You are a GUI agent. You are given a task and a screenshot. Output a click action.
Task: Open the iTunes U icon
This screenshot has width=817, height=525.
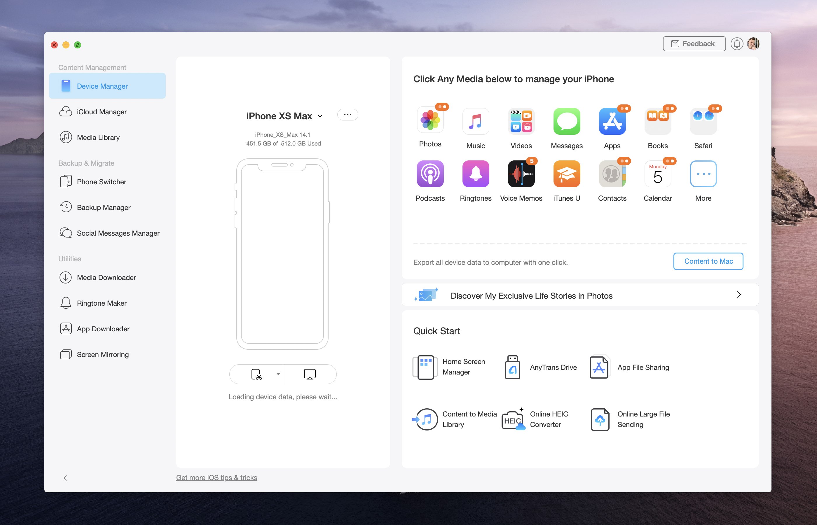pyautogui.click(x=566, y=174)
